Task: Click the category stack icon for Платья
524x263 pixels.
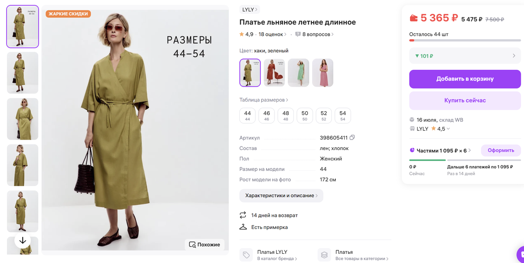Action: [324, 255]
